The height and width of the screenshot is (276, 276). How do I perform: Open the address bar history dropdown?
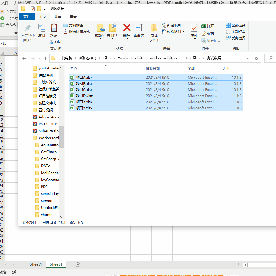pos(248,58)
